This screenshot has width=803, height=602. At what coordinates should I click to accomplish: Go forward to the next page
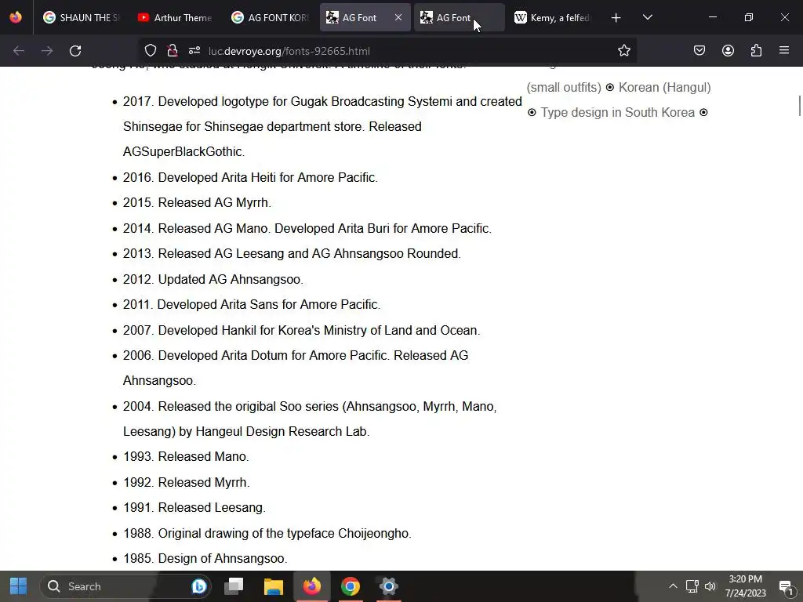[47, 51]
